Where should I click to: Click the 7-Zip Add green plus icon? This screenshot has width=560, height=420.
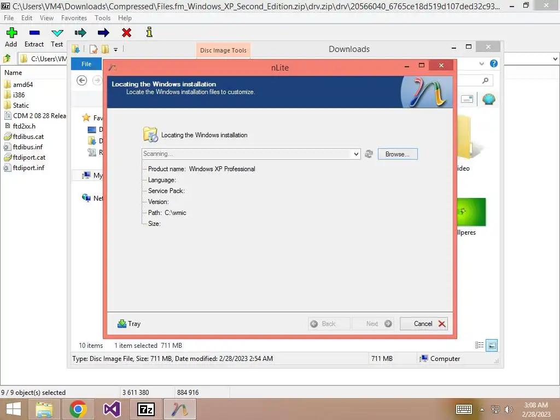click(x=11, y=32)
